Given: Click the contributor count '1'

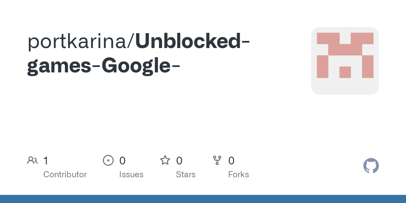Looking at the screenshot, I should (46, 161).
